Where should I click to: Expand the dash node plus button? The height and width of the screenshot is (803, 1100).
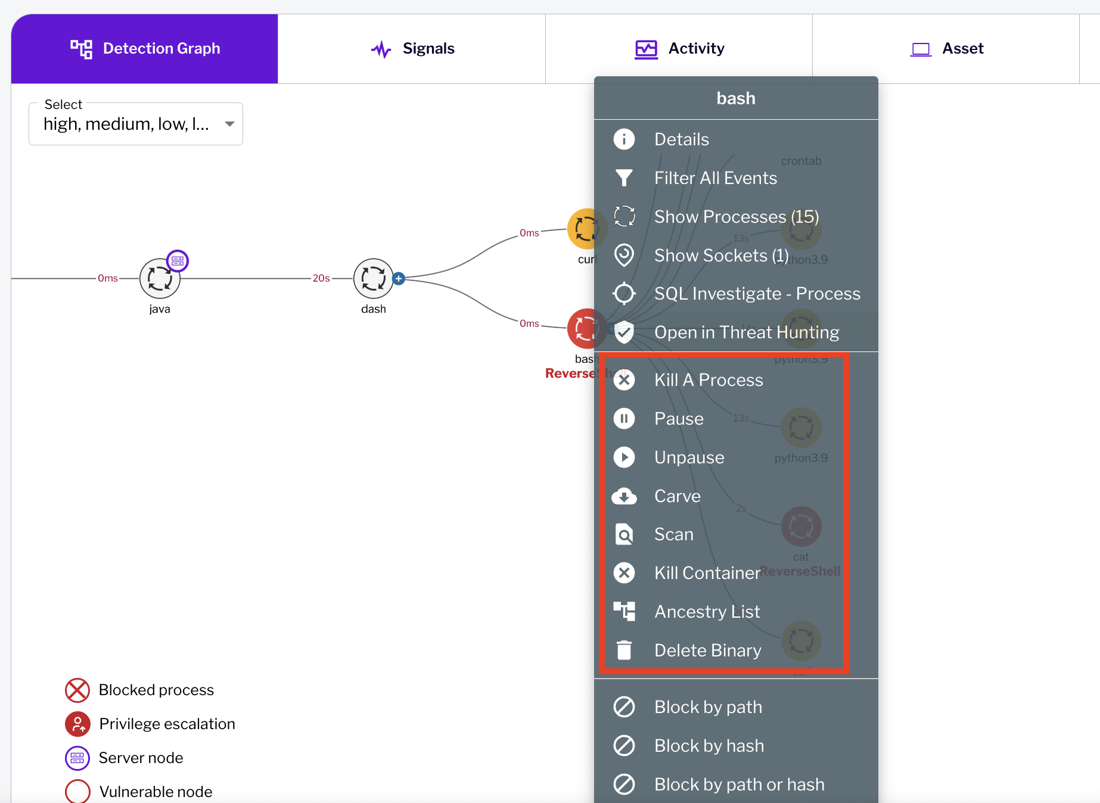[399, 278]
